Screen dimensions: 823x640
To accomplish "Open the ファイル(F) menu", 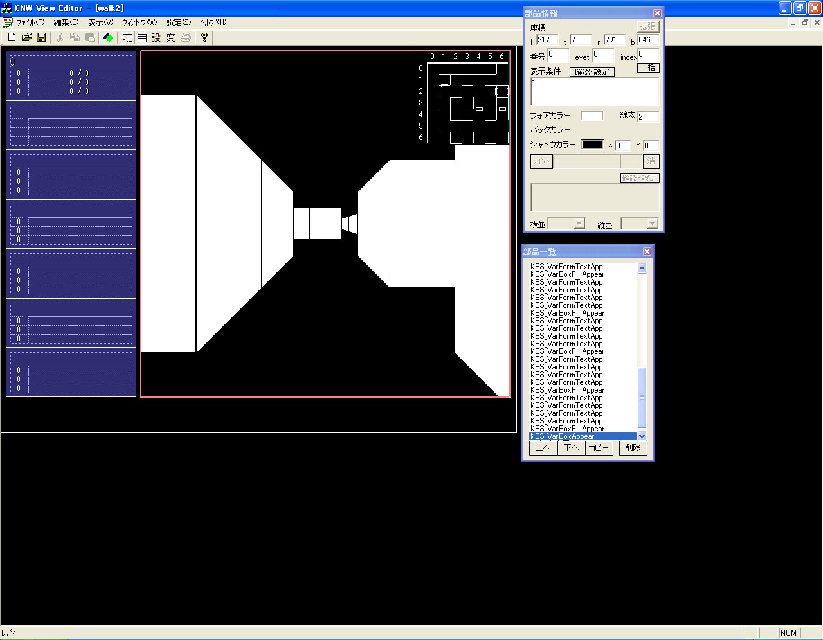I will (30, 22).
